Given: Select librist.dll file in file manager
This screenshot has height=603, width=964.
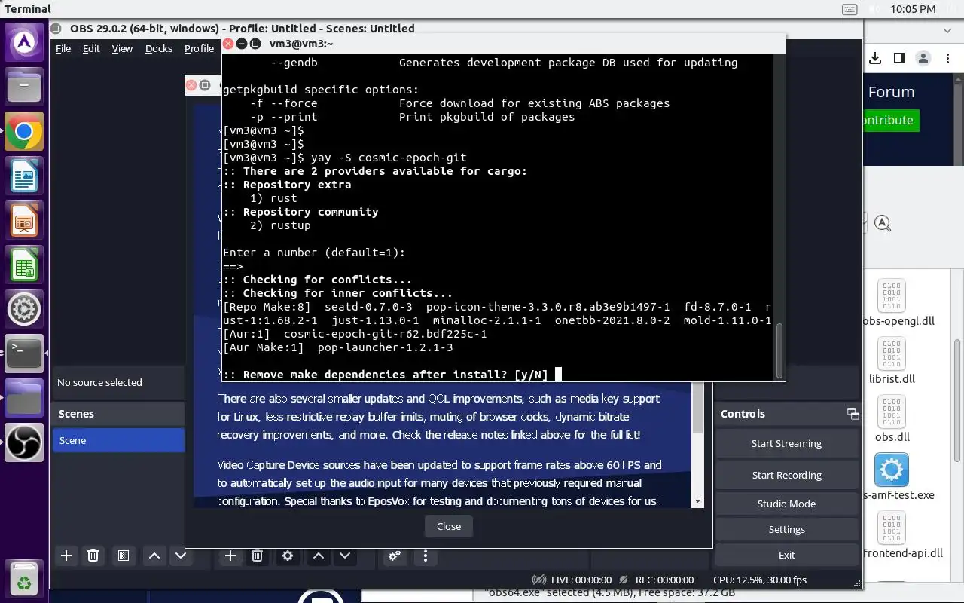Looking at the screenshot, I should [892, 360].
